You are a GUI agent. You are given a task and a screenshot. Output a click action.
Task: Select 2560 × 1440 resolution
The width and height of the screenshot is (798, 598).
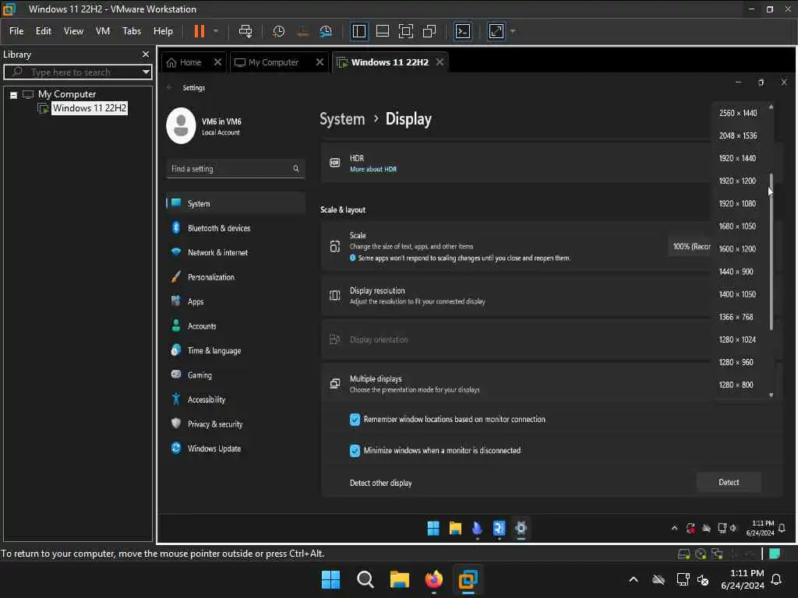point(738,113)
